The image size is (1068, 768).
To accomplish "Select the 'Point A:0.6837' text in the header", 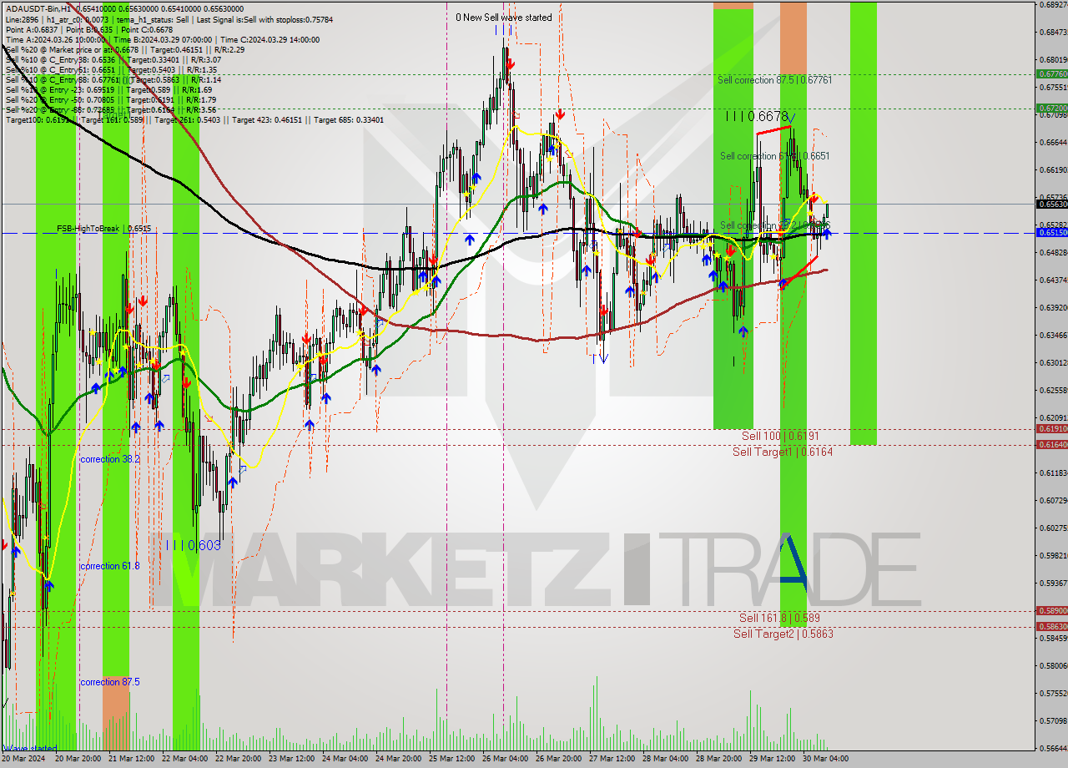I will (31, 28).
